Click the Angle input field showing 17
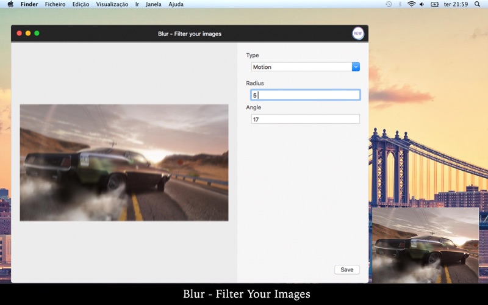 (306, 119)
